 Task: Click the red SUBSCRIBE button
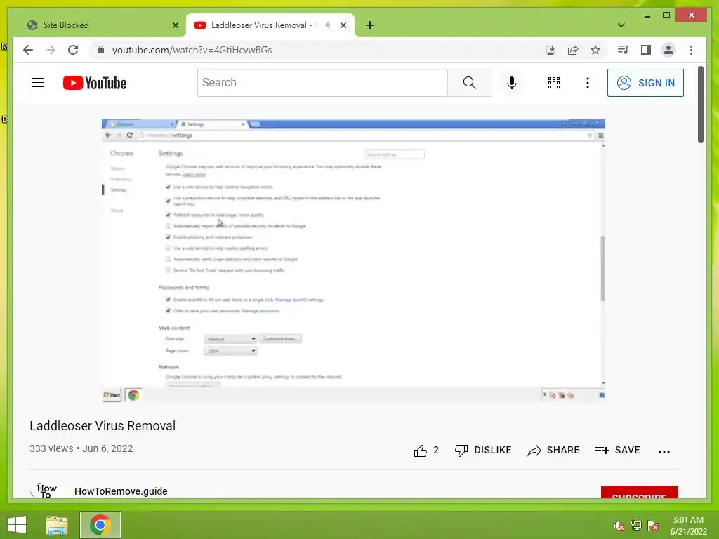(x=639, y=492)
